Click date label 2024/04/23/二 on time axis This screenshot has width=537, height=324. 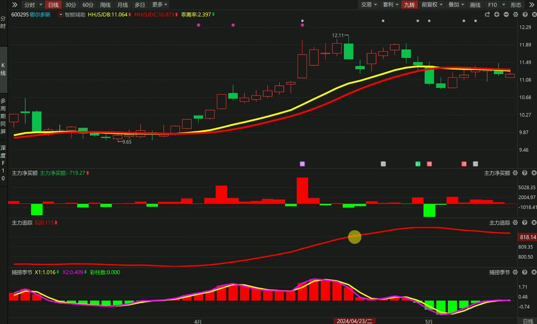pos(354,321)
